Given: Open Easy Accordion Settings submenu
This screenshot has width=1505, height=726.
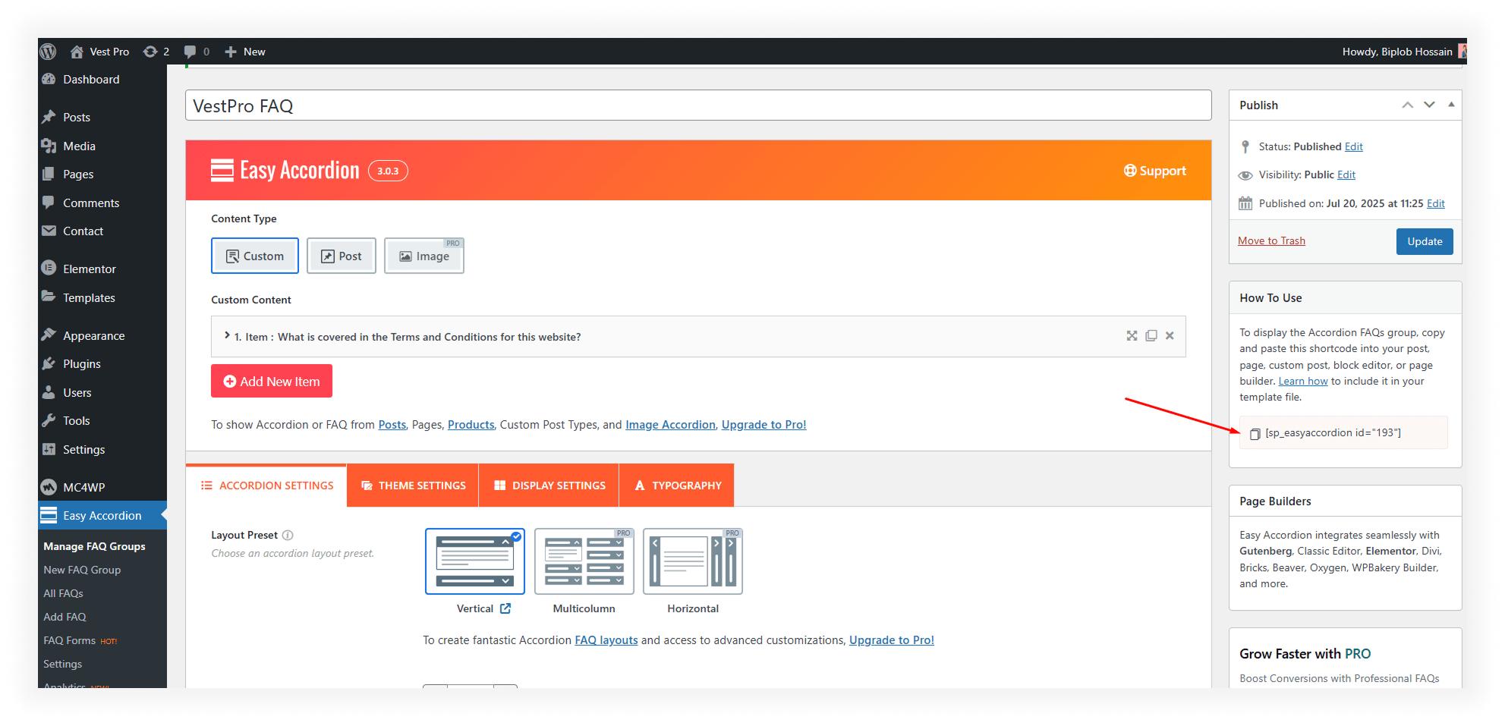Looking at the screenshot, I should 62,664.
